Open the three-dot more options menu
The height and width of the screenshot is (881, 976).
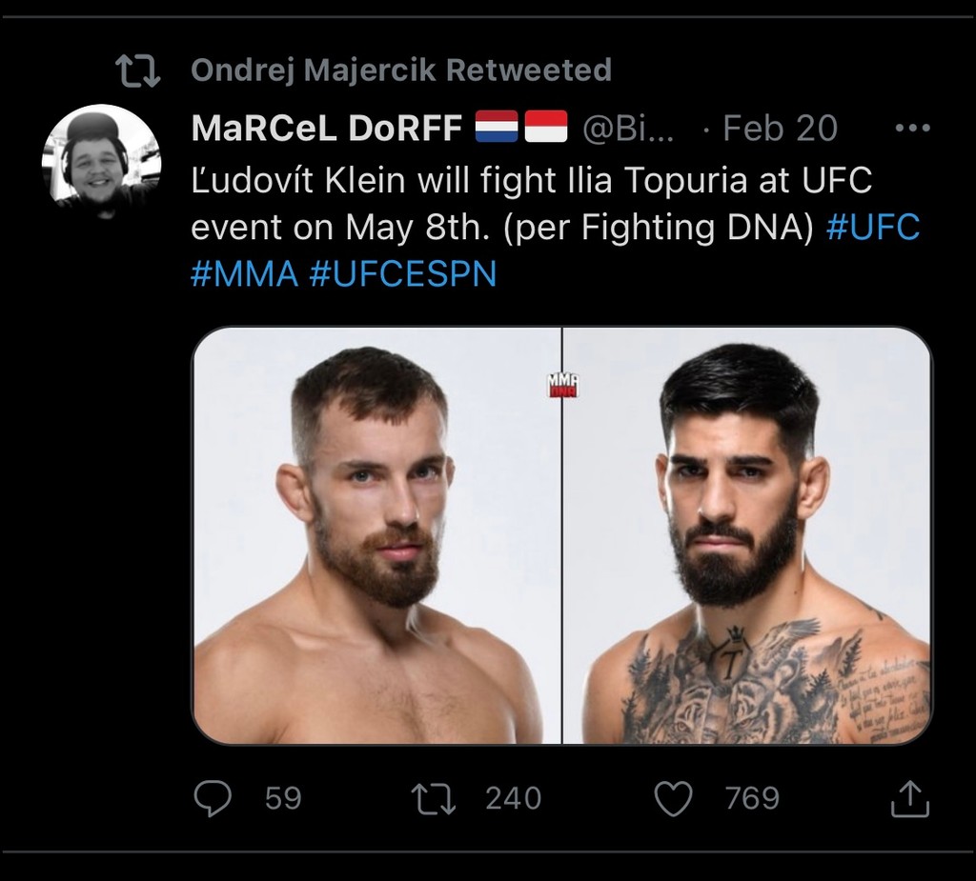click(913, 128)
